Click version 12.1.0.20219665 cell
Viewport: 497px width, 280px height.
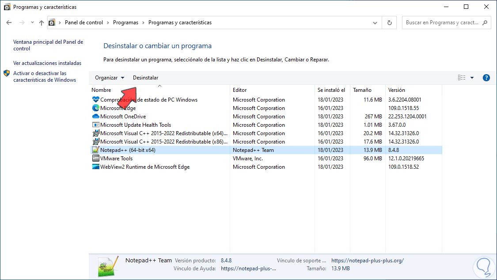click(406, 159)
